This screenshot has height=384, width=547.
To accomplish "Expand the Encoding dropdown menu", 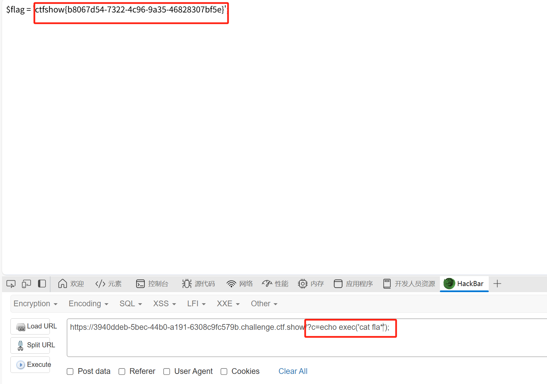I will 88,304.
